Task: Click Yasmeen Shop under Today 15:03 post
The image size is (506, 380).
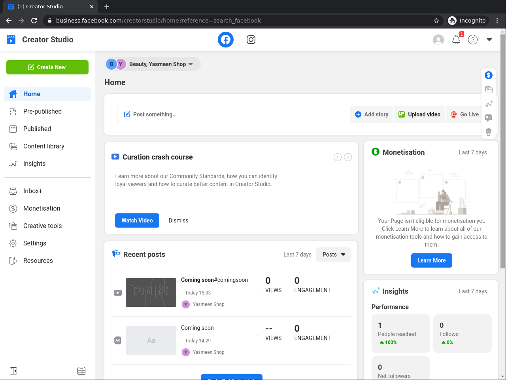Action: [208, 304]
